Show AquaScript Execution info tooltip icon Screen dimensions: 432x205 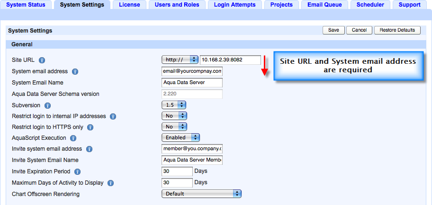tap(73, 138)
